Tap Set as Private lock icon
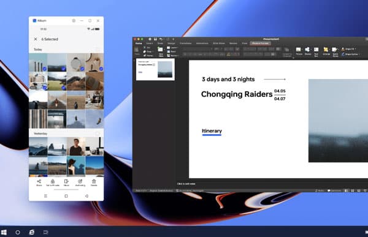This screenshot has height=237, width=368. (53, 181)
